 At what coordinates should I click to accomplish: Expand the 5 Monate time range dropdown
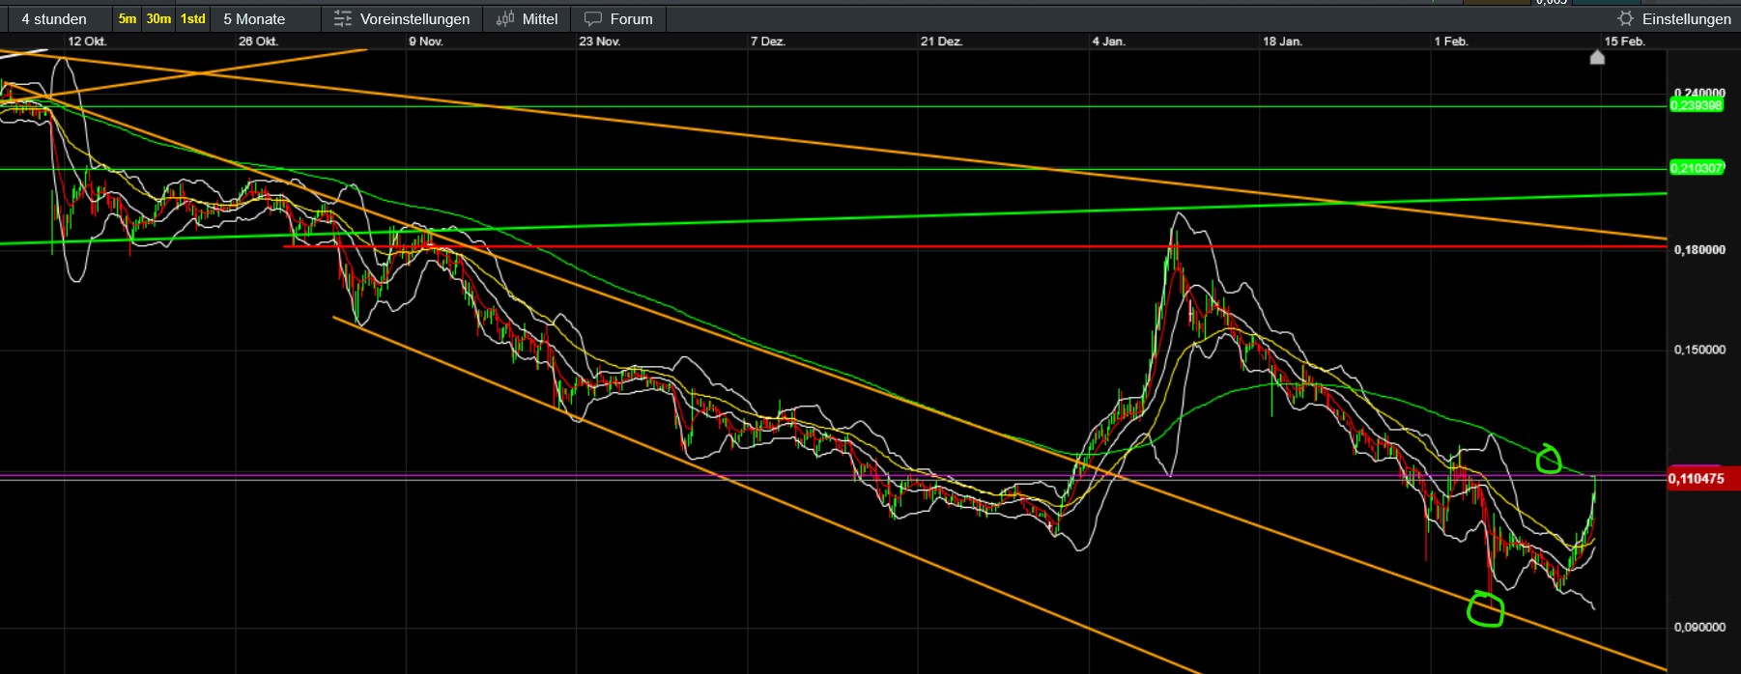pyautogui.click(x=254, y=18)
